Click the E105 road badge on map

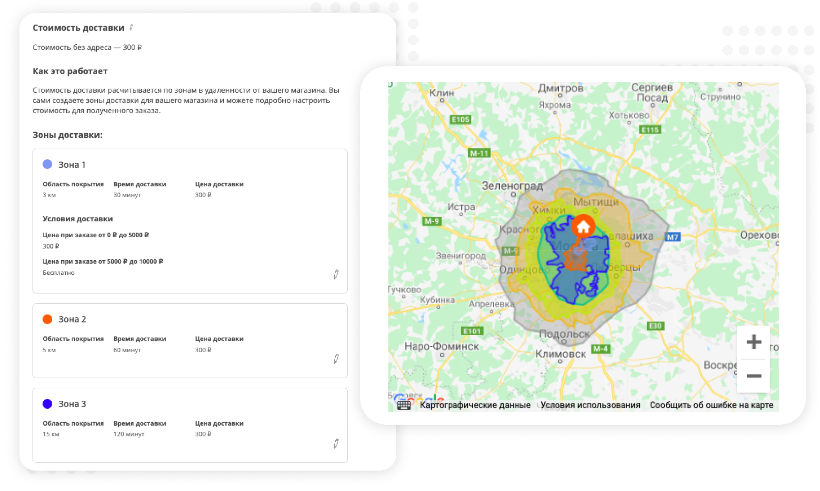(x=460, y=119)
